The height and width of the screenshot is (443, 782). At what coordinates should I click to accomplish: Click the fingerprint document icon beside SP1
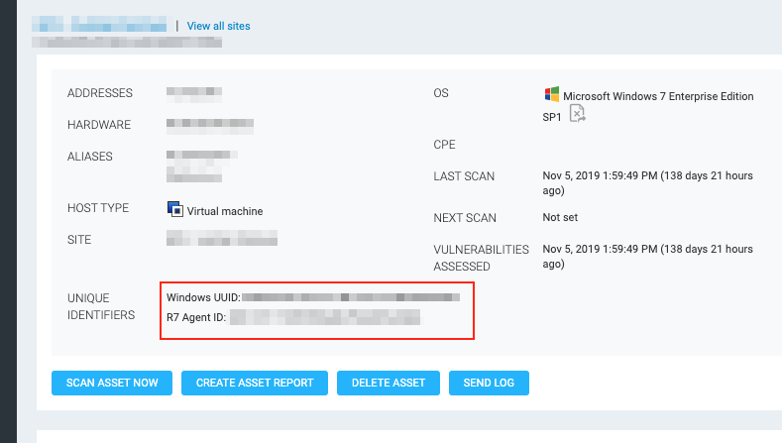[x=578, y=116]
